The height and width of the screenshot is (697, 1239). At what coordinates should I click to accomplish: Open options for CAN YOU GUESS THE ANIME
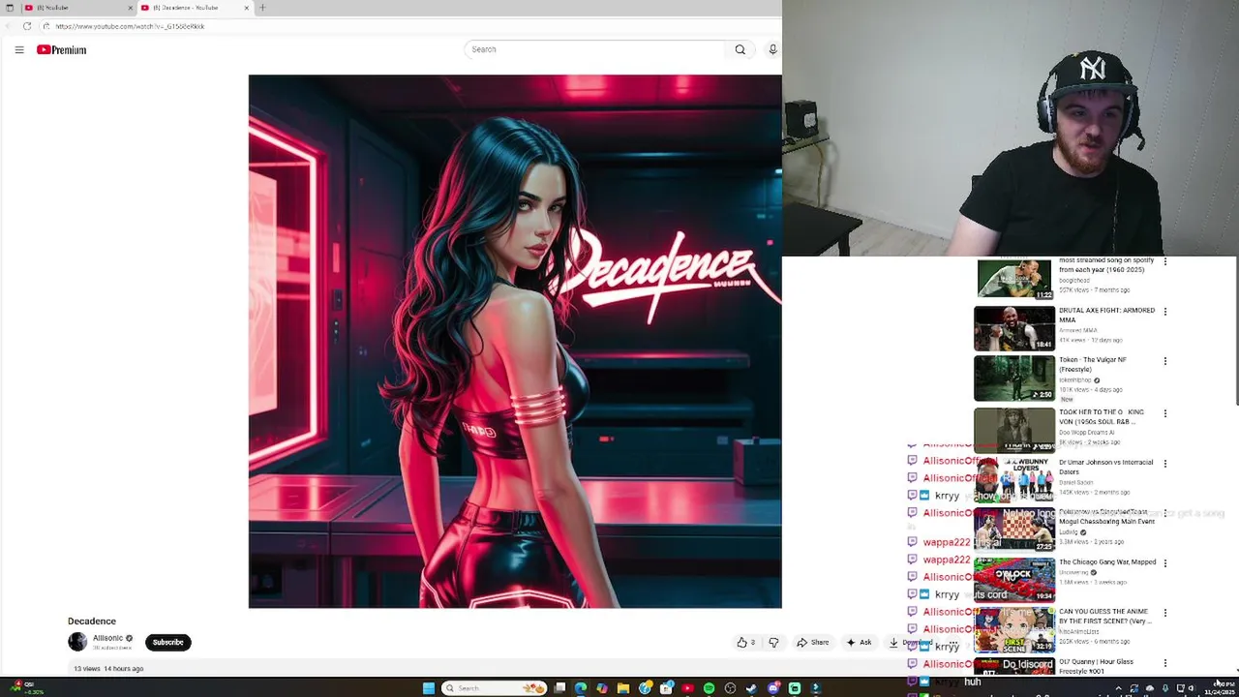point(1165,613)
